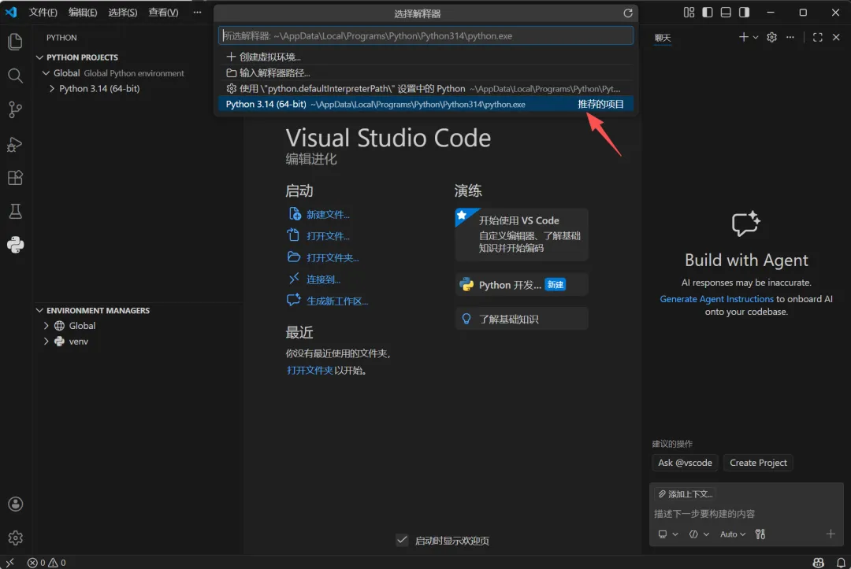Open the Explorer view in activity bar

click(x=15, y=42)
